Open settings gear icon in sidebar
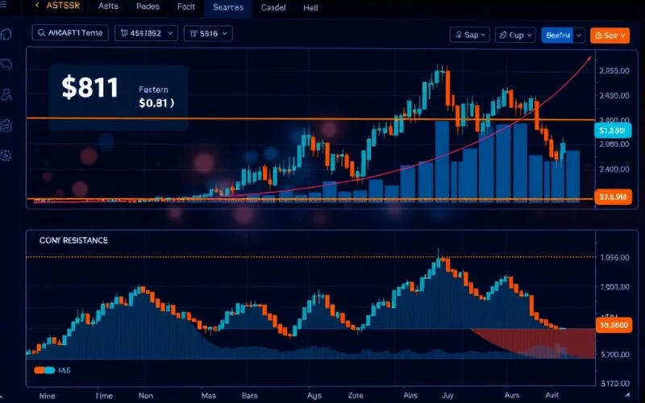This screenshot has height=403, width=645. pos(7,155)
